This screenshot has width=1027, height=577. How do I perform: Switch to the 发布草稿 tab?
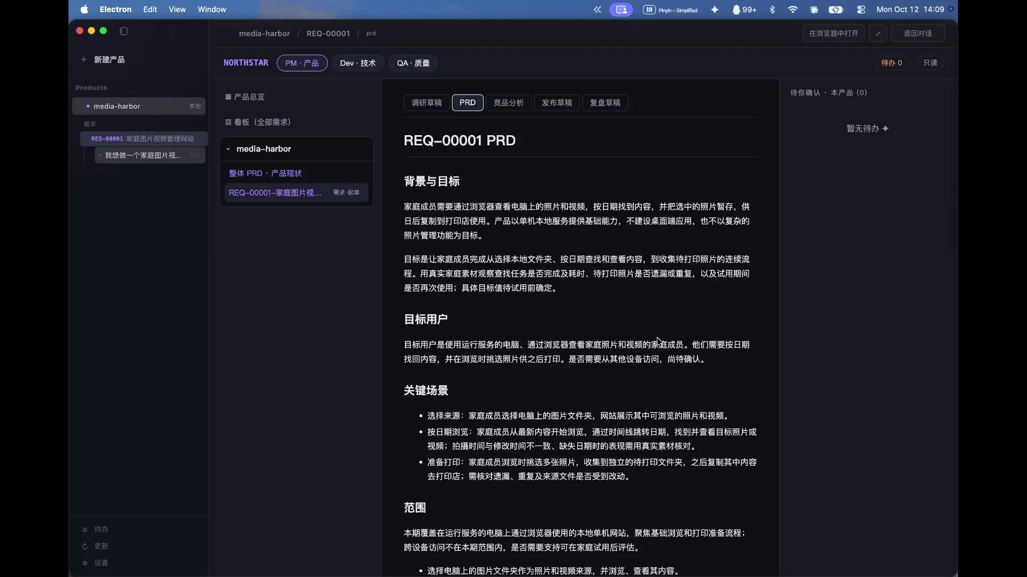[557, 103]
